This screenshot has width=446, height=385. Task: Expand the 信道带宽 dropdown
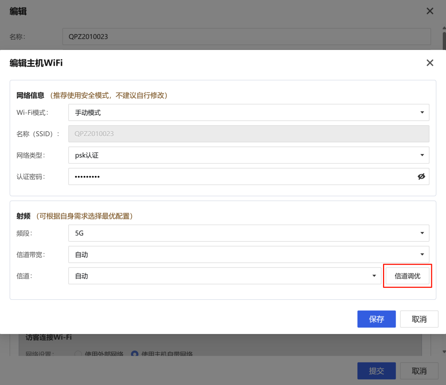pyautogui.click(x=248, y=255)
